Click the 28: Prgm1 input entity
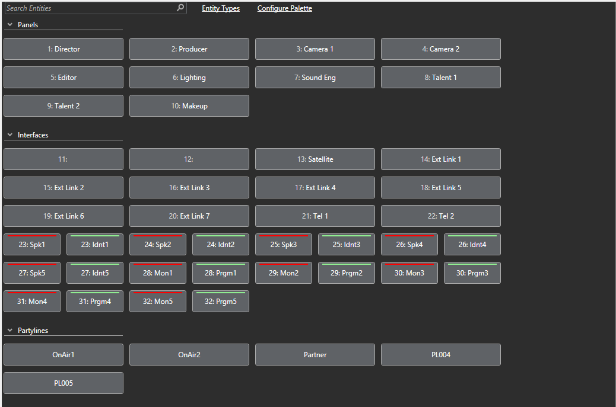The height and width of the screenshot is (407, 616). [221, 273]
